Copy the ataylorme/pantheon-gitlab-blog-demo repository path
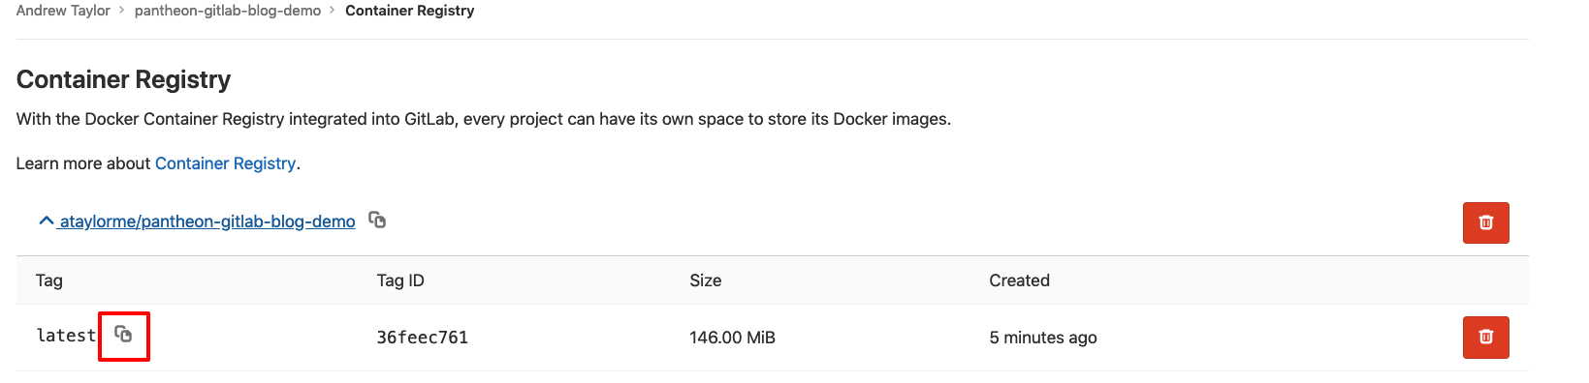Image resolution: width=1589 pixels, height=383 pixels. pyautogui.click(x=377, y=221)
